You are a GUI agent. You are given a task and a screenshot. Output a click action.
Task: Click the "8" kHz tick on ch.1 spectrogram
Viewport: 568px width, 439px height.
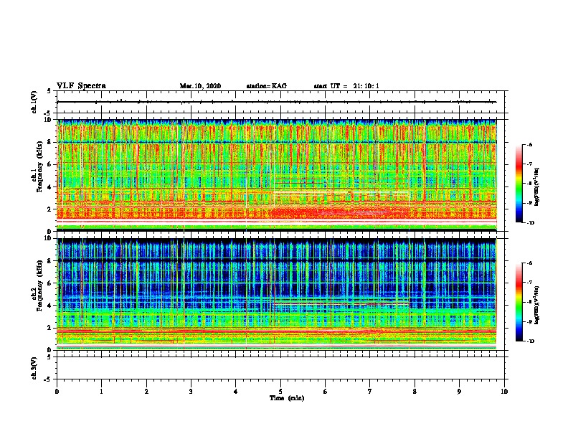(x=49, y=142)
